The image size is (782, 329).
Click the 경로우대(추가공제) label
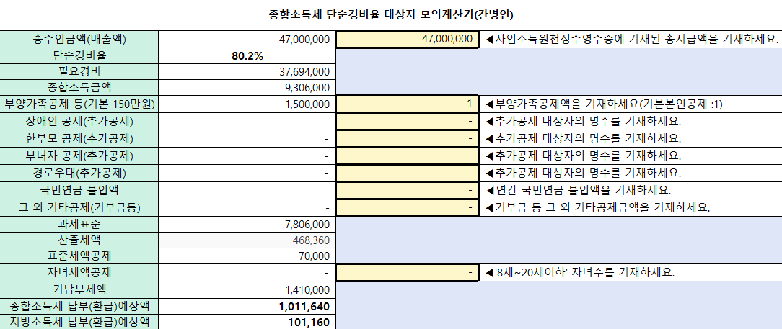(79, 173)
